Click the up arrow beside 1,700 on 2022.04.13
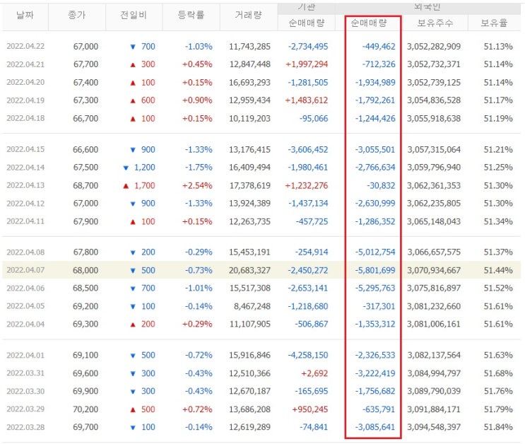 pos(126,186)
